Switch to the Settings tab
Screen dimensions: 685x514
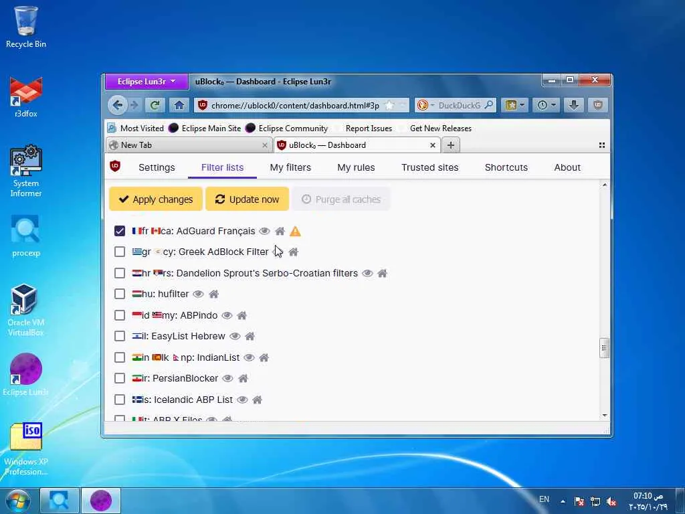(157, 167)
